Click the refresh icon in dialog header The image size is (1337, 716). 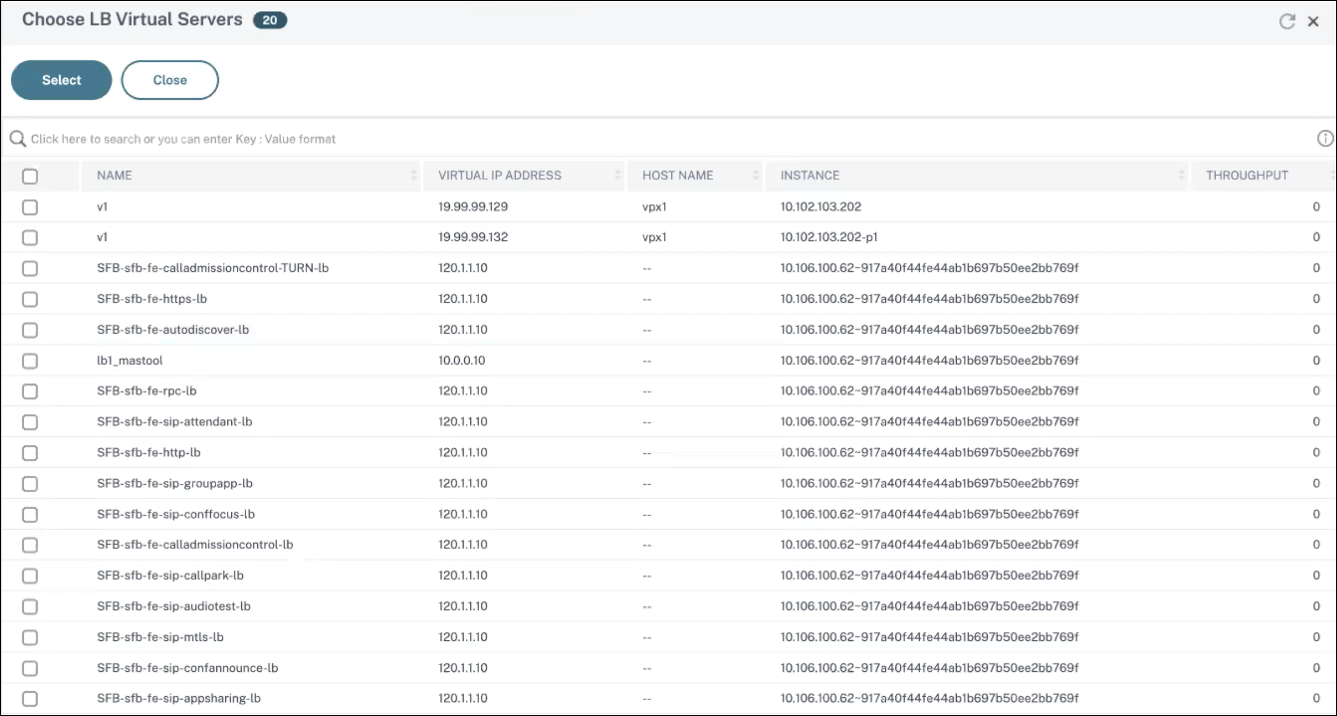pyautogui.click(x=1287, y=22)
